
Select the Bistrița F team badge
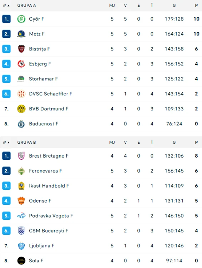pos(21,49)
